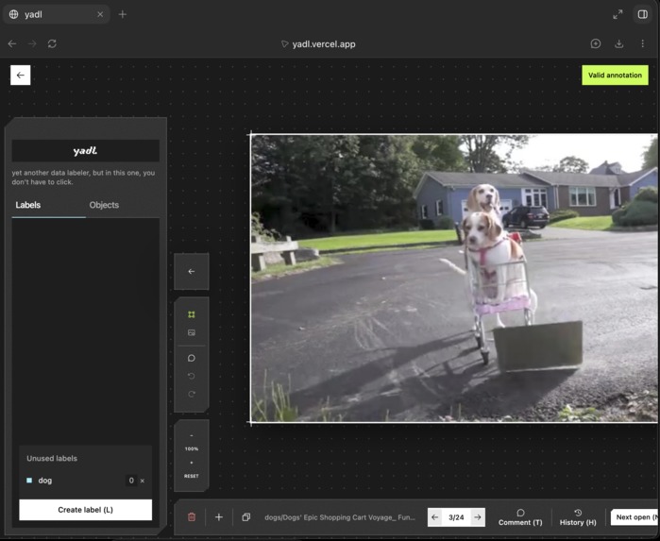This screenshot has width=660, height=541.
Task: Open a new browser tab with plus icon
Action: (x=123, y=14)
